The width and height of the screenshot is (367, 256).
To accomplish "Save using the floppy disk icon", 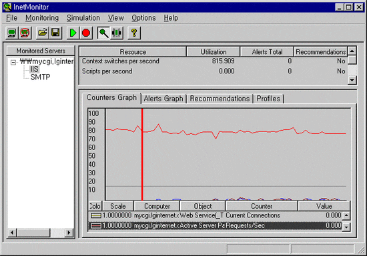I will tap(55, 33).
